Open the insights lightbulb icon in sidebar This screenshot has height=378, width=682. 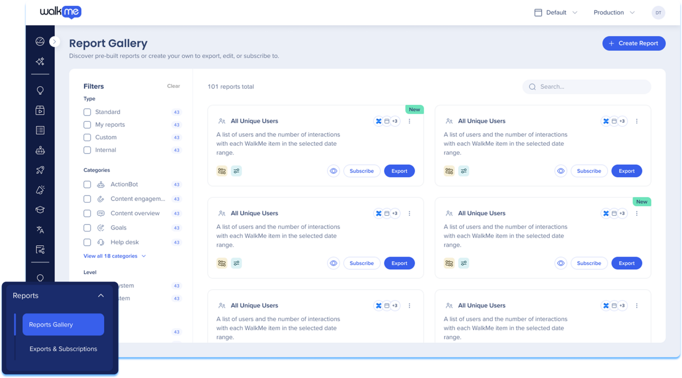point(40,90)
